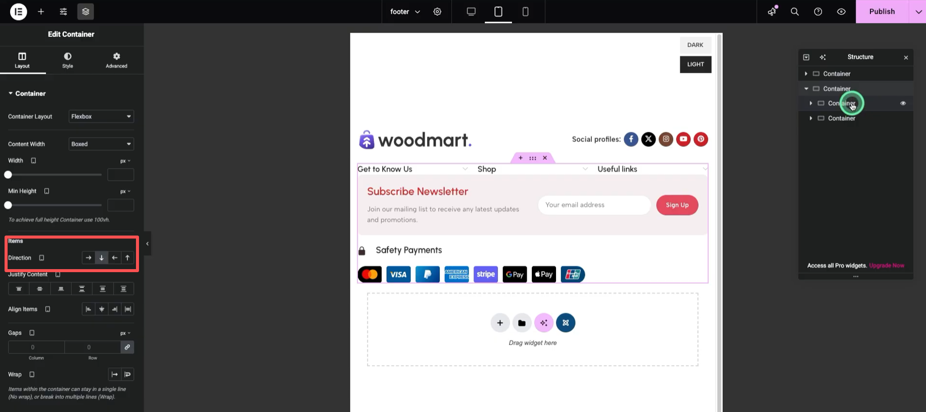926x412 pixels.
Task: Select Wrap option
Action: pos(128,375)
